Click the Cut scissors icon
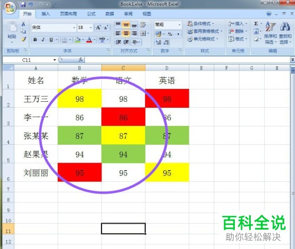Screen dimensions: 295x249 [x=24, y=24]
